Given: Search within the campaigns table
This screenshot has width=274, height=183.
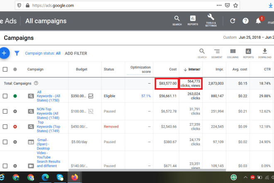Looking at the screenshot, I should coord(202,53).
